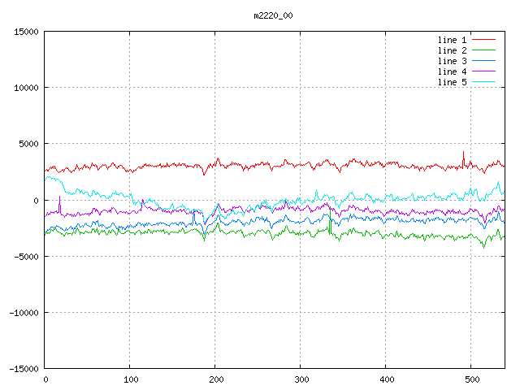Click the 500 x-axis tick label
This screenshot has width=520, height=390.
click(471, 379)
